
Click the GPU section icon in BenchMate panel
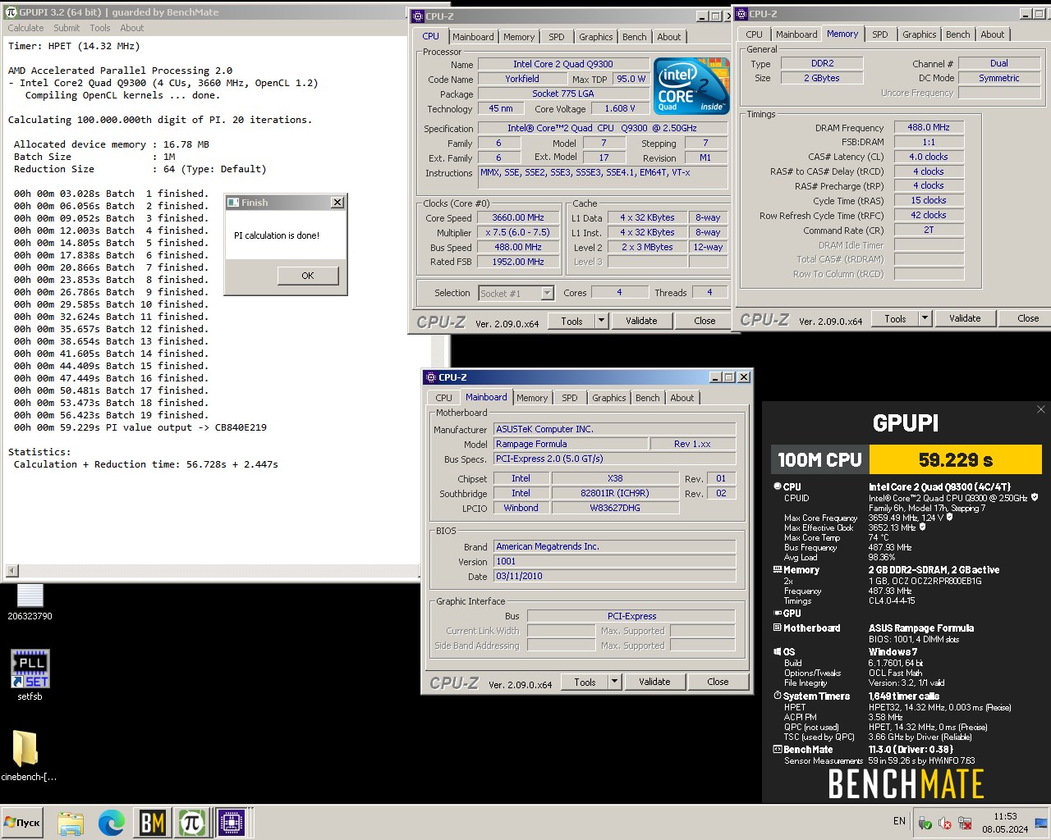778,613
